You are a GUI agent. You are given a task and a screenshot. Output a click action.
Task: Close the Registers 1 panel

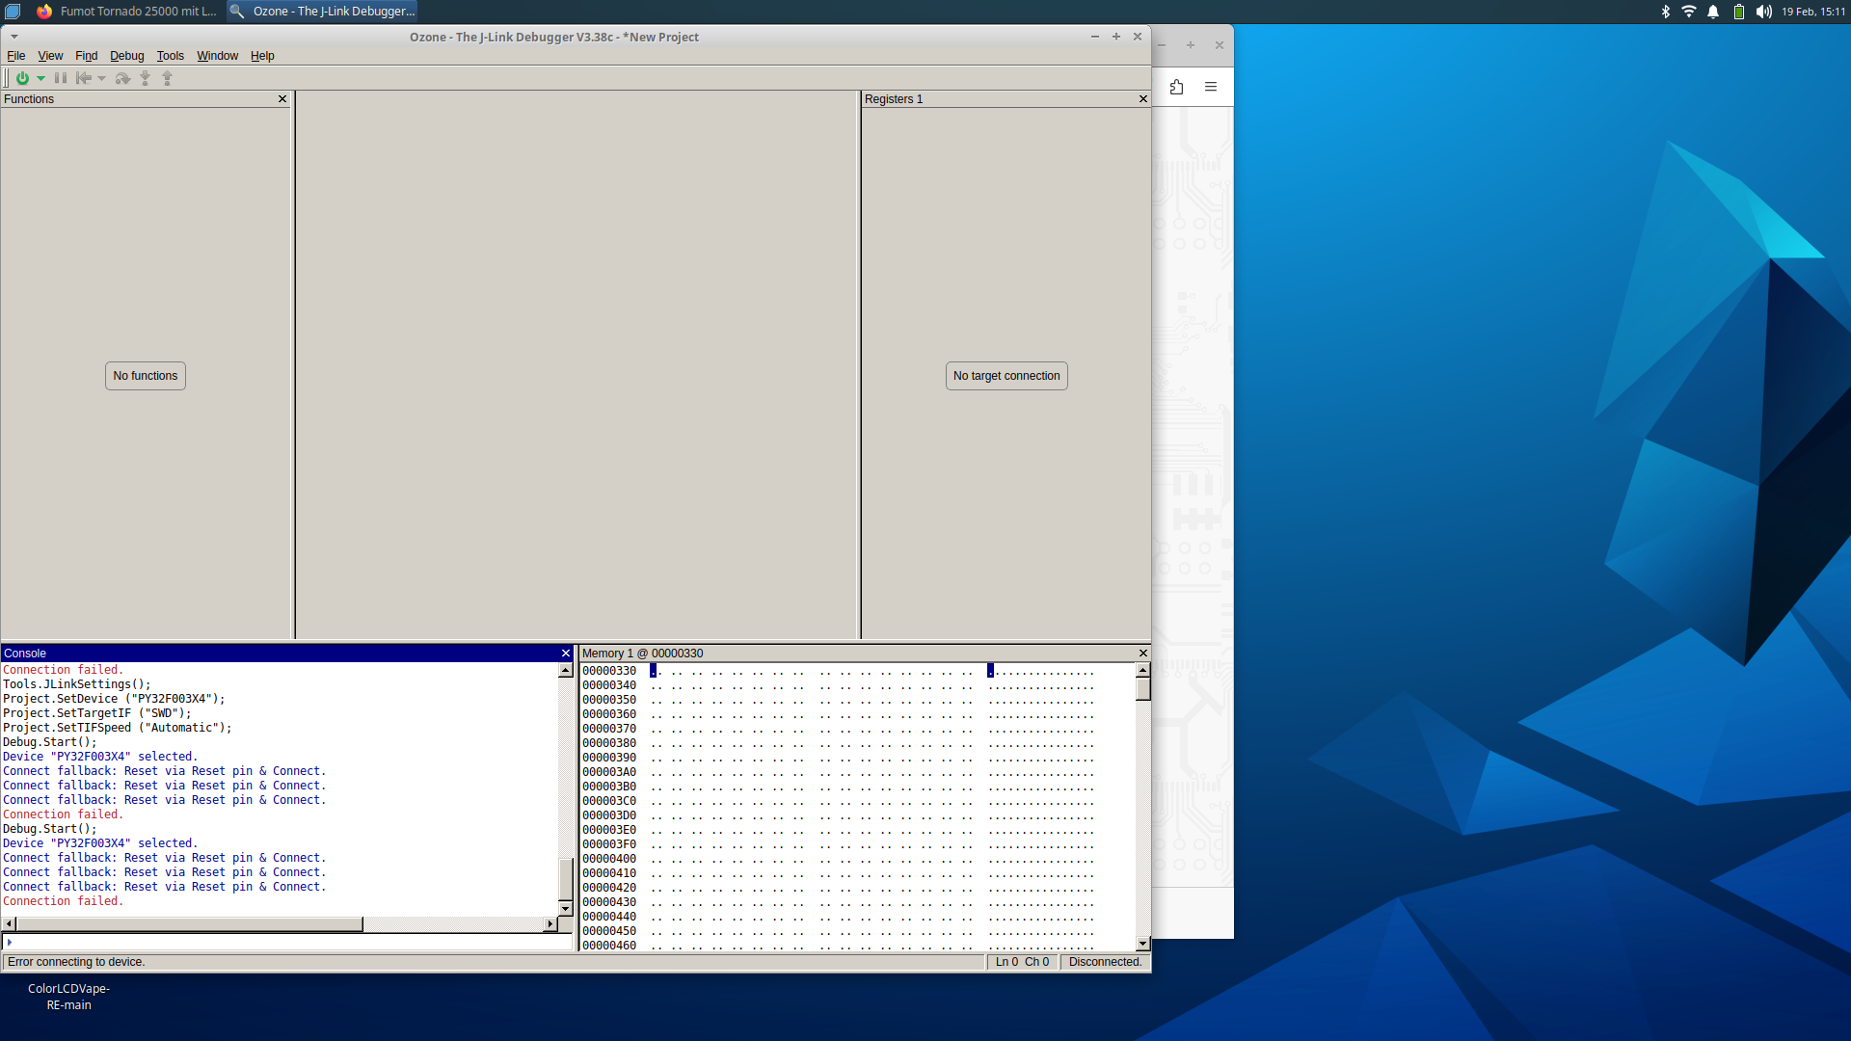[1143, 99]
